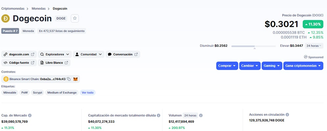Click the person icon in Comunidad

[77, 54]
